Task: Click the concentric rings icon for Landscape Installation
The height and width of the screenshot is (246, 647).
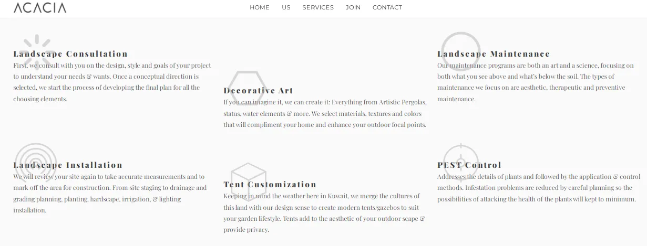Action: point(36,163)
